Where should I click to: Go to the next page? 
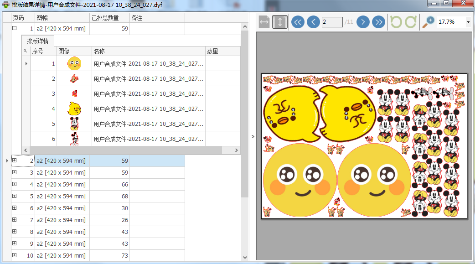(363, 22)
